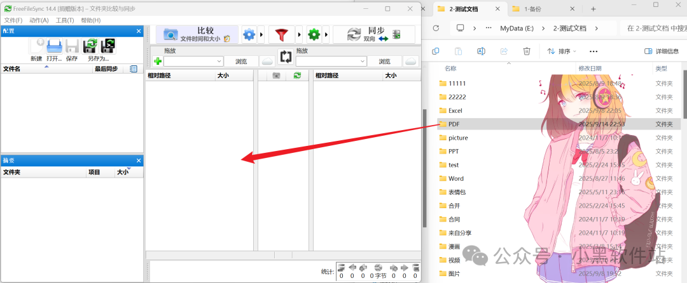Open comparison settings blue gear icon

click(x=249, y=34)
